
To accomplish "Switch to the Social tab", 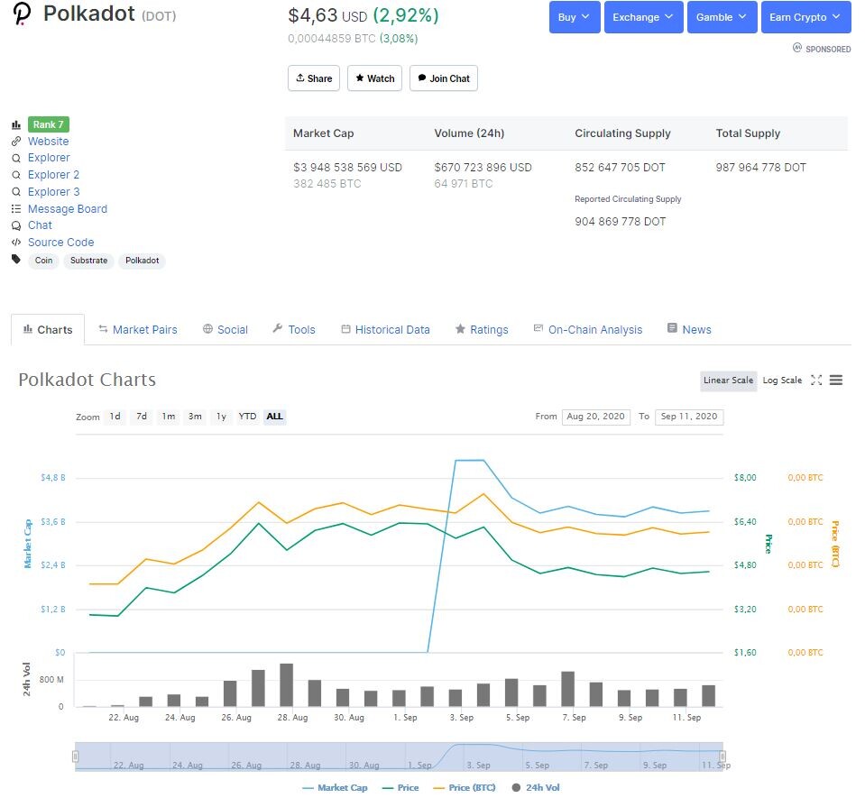I will click(x=225, y=330).
